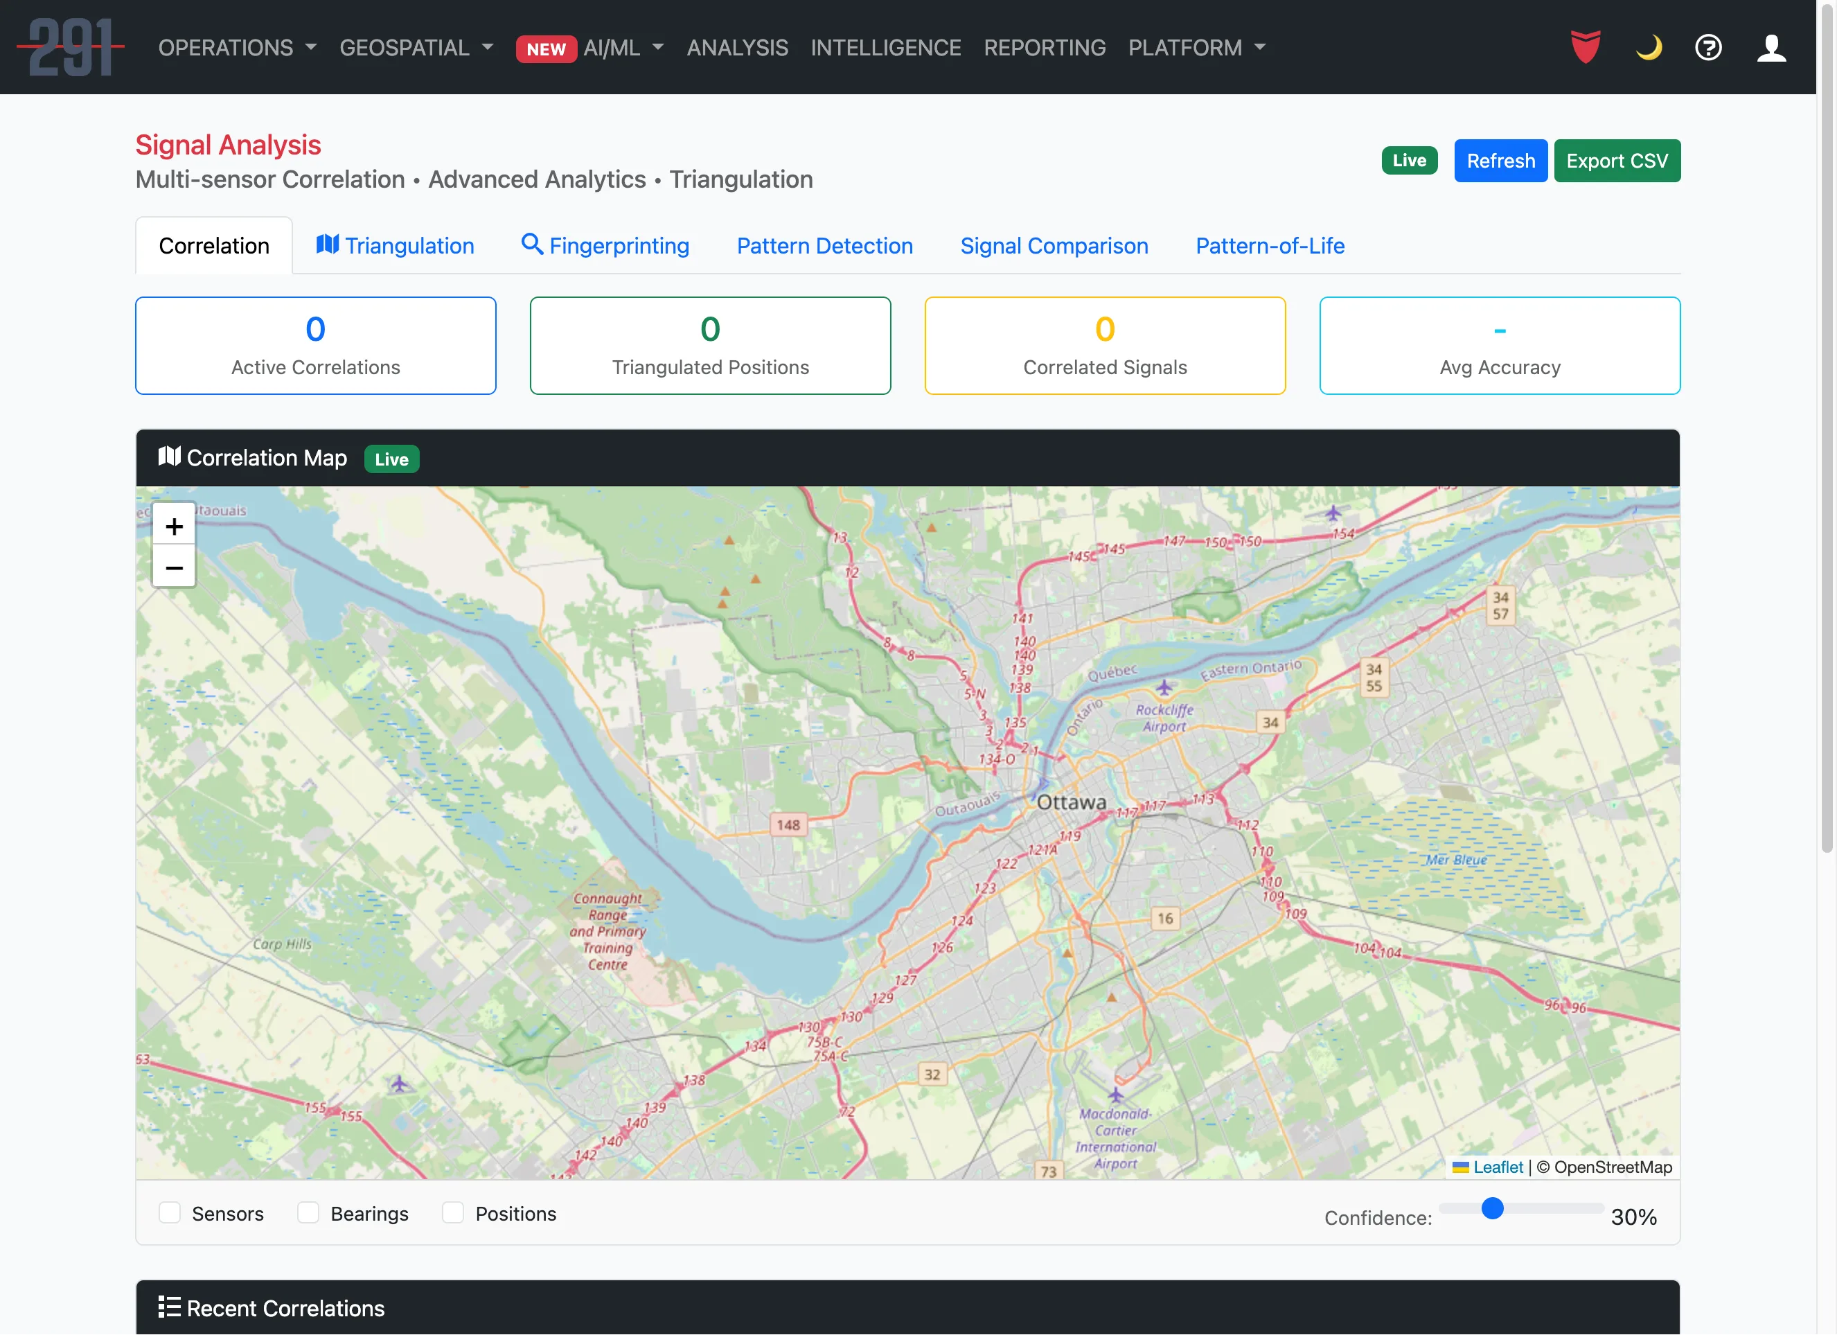Zoom out on the correlation map
1837x1335 pixels.
point(173,568)
